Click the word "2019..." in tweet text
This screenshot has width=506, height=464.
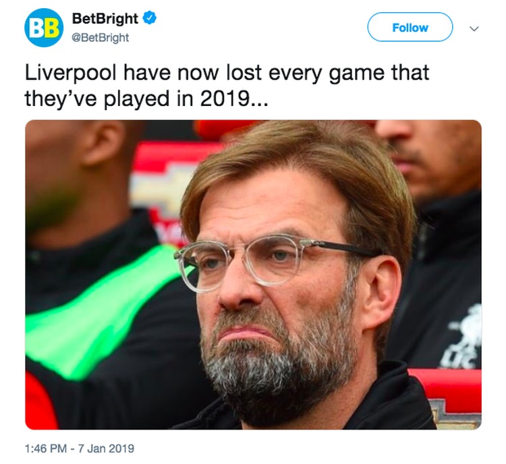234,99
